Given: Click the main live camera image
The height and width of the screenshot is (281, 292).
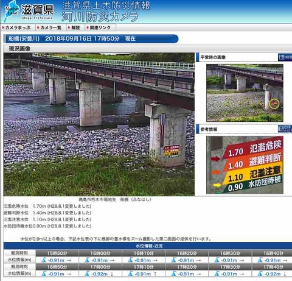Looking at the screenshot, I should pos(99,124).
